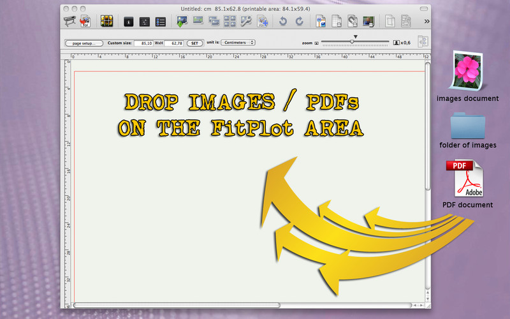Click the export to PDF icon
The image size is (510, 319).
click(85, 22)
